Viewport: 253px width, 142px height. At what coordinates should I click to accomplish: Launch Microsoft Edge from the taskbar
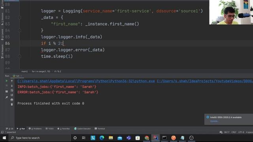point(102,138)
